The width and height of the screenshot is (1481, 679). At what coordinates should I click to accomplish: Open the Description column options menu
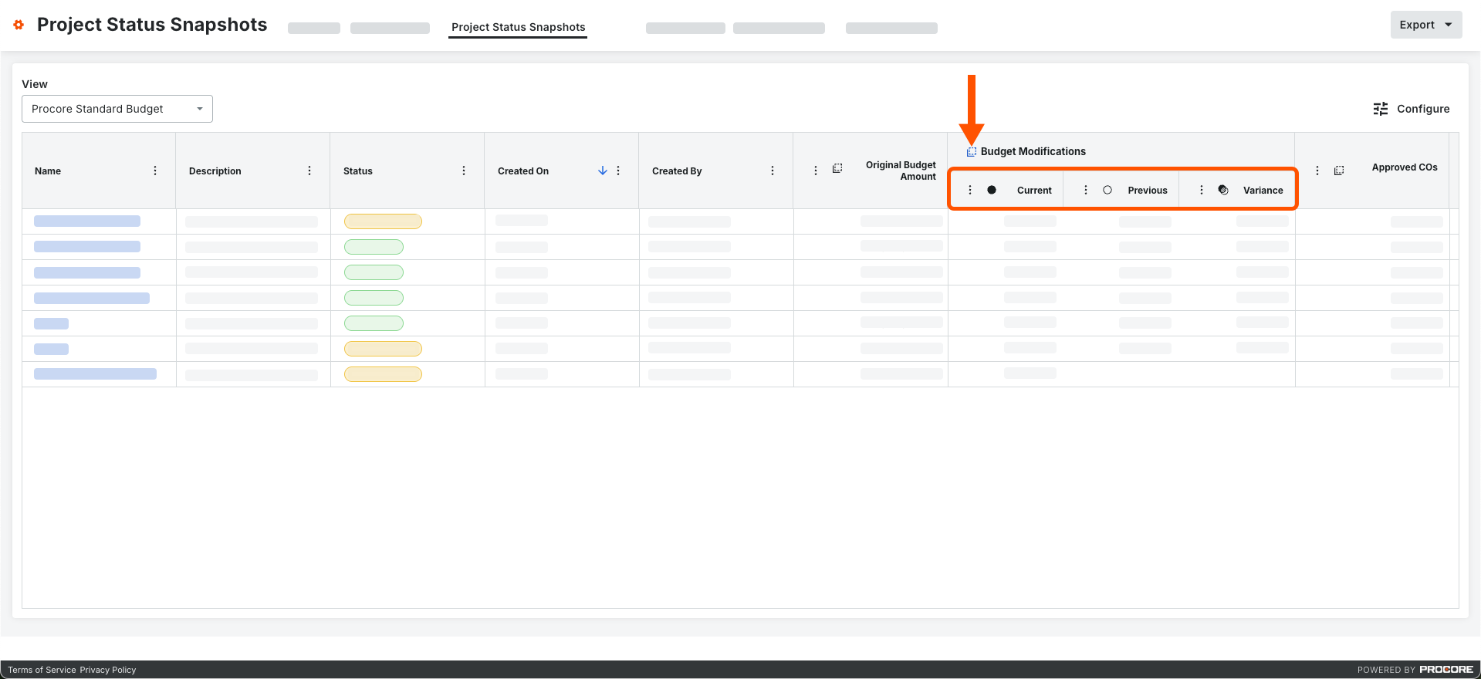[309, 171]
